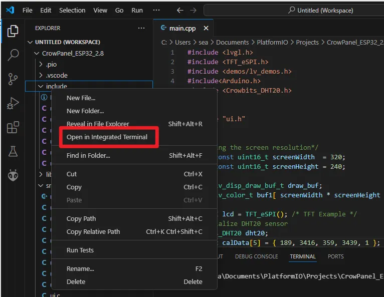Open the Source Control view icon
The width and height of the screenshot is (384, 297).
pos(13,79)
